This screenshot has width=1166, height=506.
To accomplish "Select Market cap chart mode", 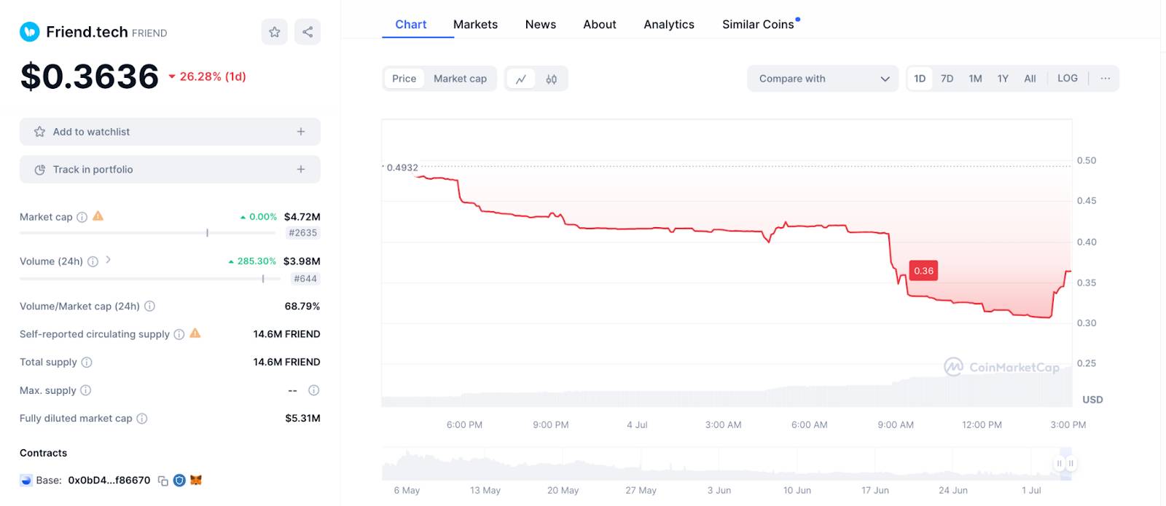I will pyautogui.click(x=460, y=79).
